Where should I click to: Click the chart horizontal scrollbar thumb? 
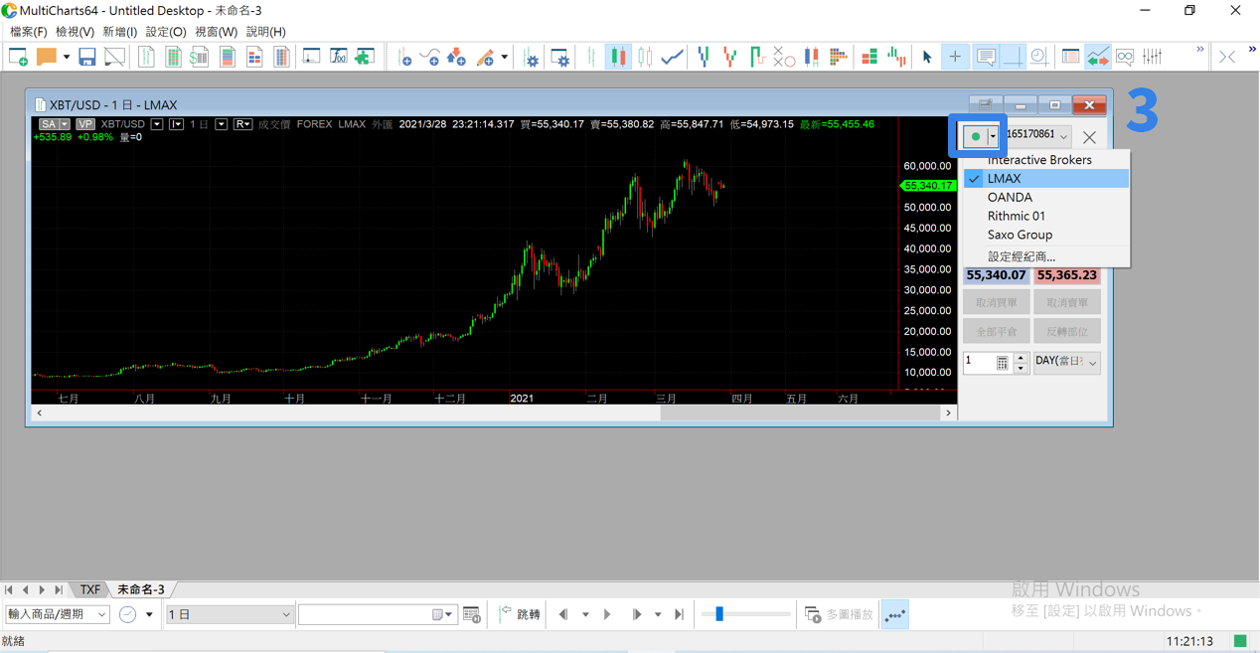(799, 412)
